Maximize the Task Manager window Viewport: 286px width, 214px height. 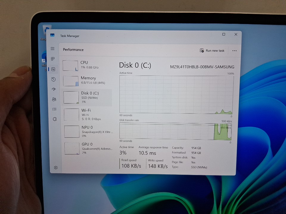click(224, 34)
